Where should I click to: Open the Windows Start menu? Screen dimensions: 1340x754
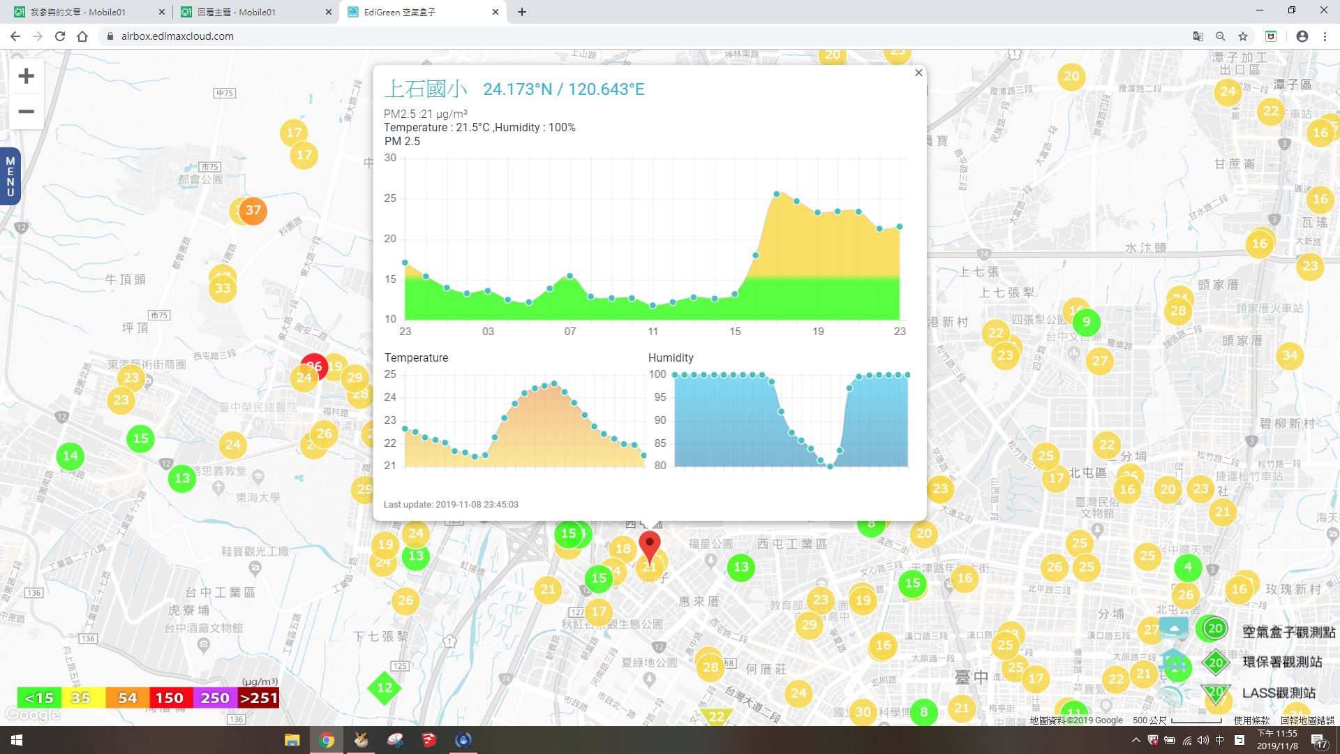(x=17, y=740)
